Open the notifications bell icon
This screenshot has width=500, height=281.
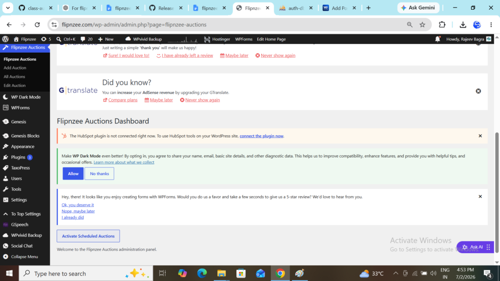(437, 39)
